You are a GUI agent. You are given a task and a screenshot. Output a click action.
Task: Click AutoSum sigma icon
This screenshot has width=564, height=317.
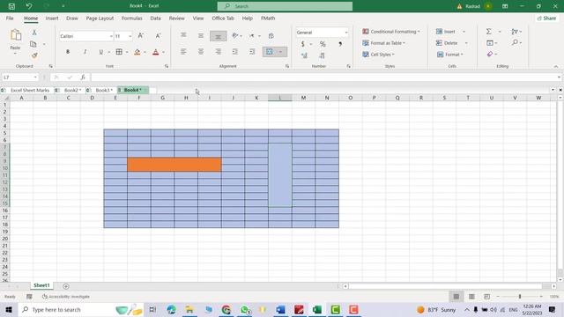point(489,32)
